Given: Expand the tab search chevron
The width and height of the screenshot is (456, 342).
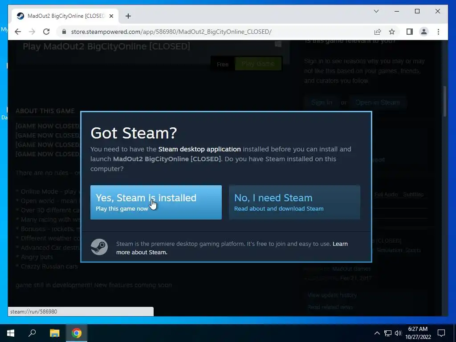Looking at the screenshot, I should [x=376, y=11].
